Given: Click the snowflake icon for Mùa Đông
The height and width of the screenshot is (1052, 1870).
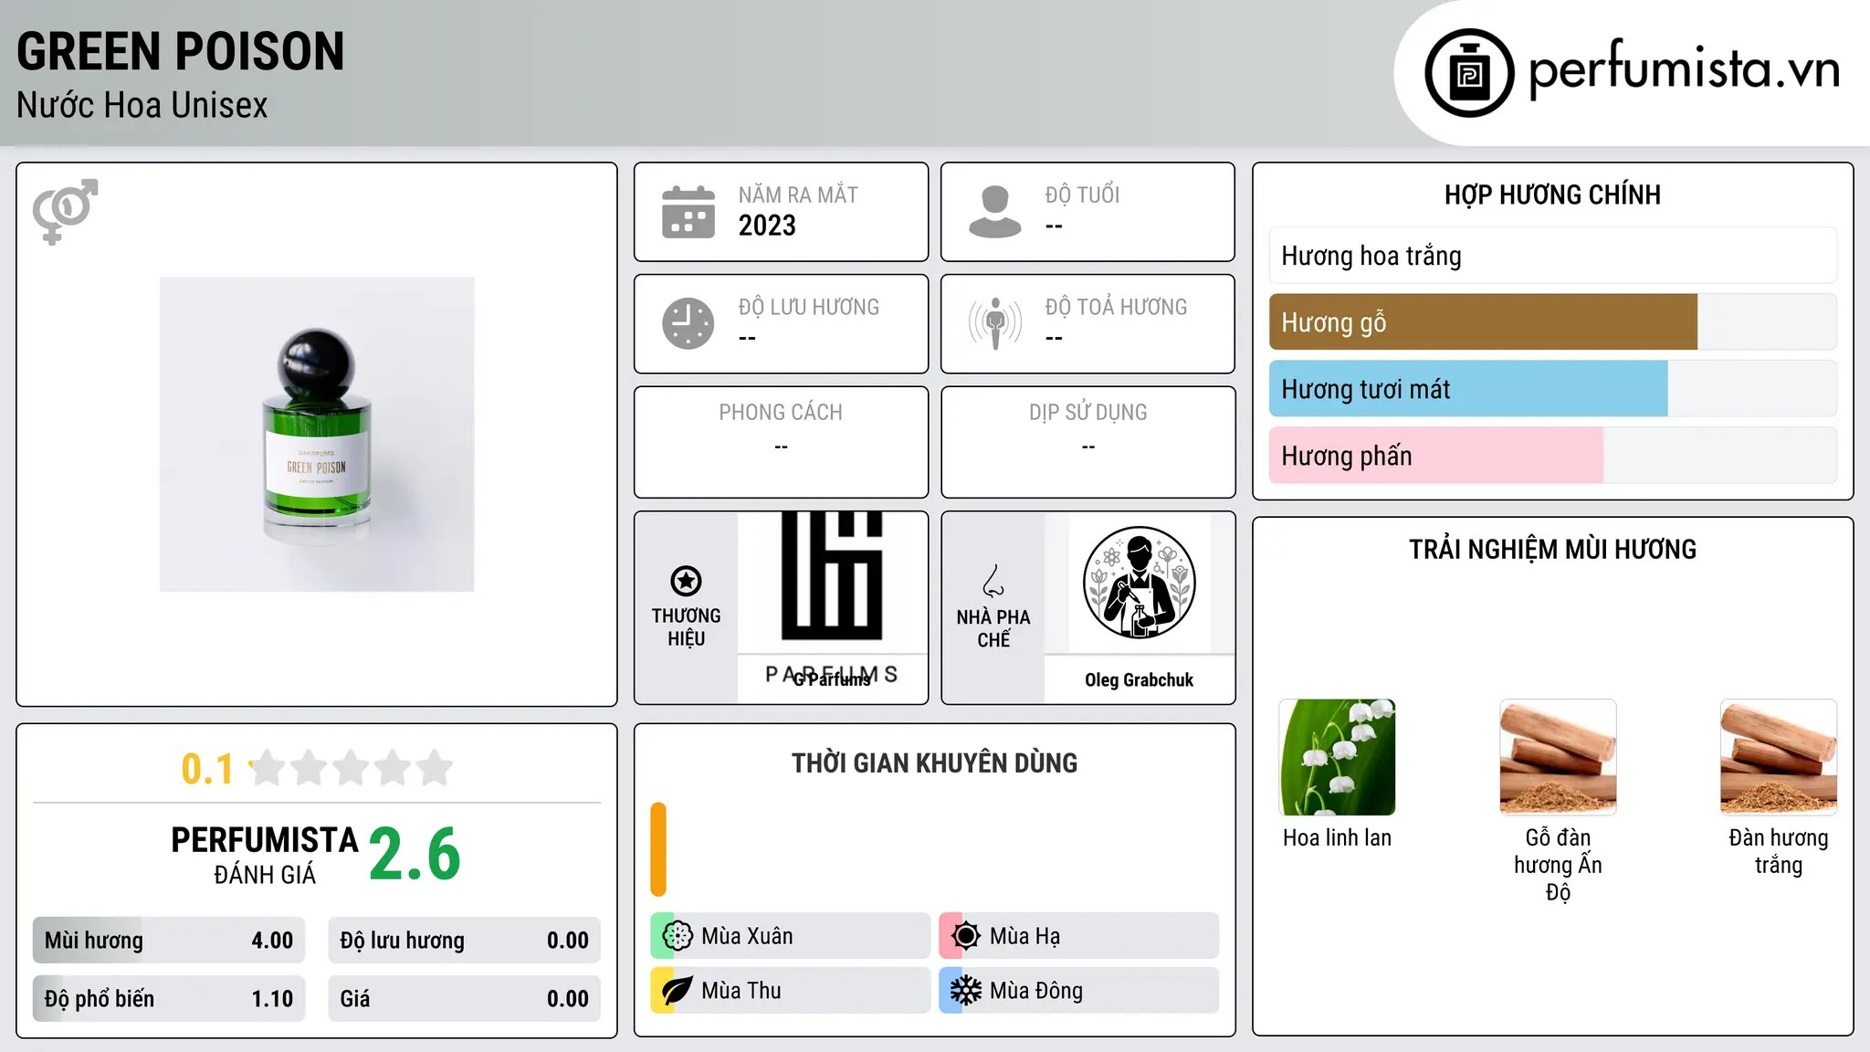Looking at the screenshot, I should tap(965, 990).
